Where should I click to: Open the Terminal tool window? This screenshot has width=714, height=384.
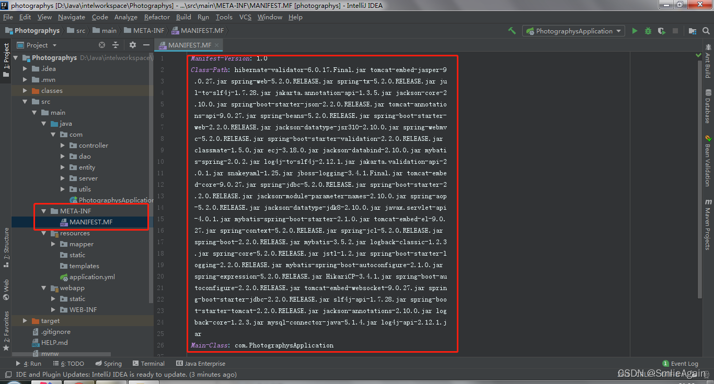pos(148,364)
